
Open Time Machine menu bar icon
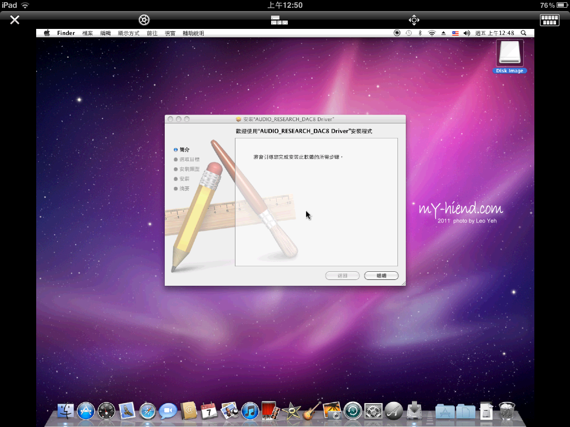(409, 33)
